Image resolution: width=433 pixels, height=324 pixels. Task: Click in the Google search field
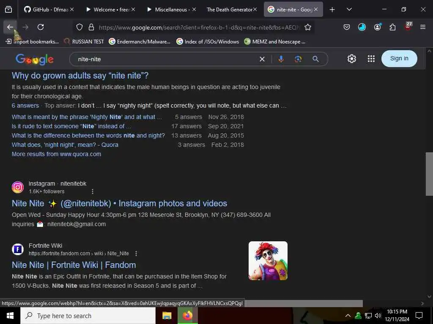[166, 59]
